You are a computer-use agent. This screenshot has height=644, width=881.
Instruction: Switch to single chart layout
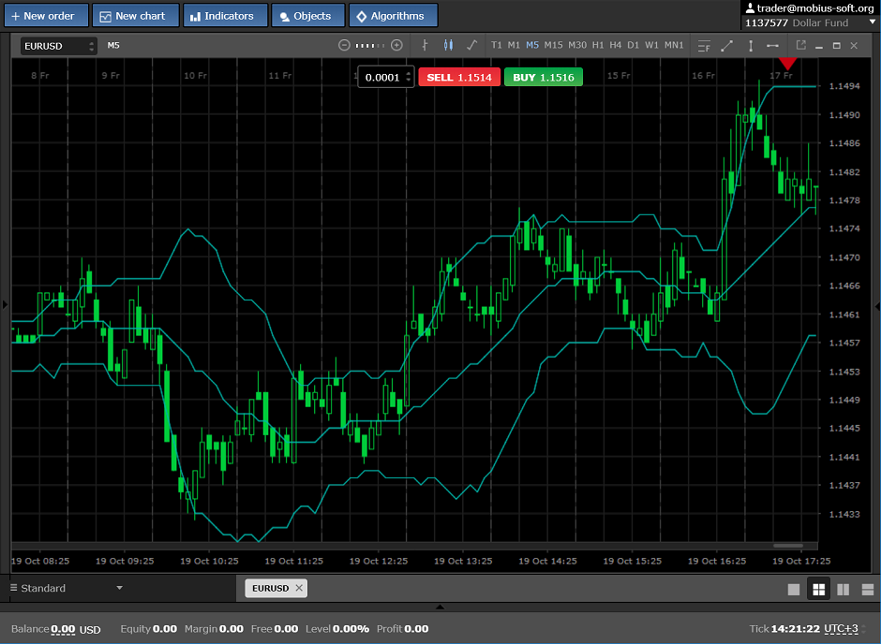pyautogui.click(x=794, y=589)
